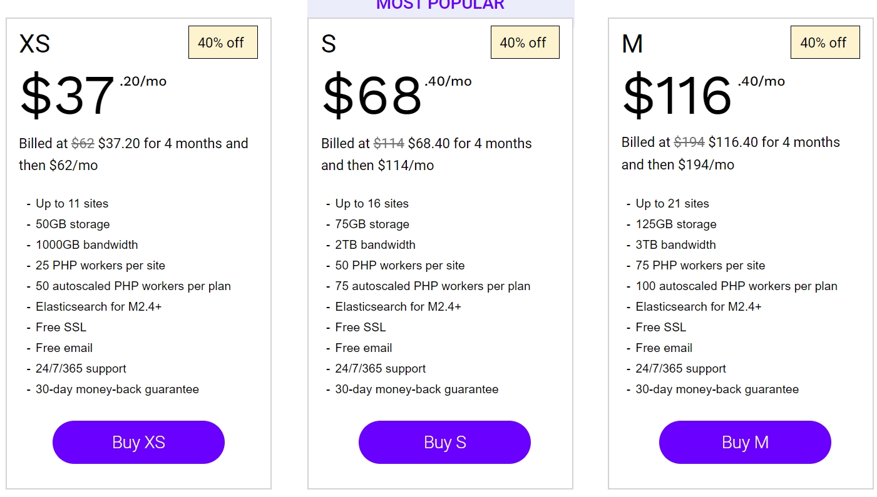Screen dimensions: 877x497
Task: Click "2TB bandwidth" in S plan
Action: click(375, 245)
